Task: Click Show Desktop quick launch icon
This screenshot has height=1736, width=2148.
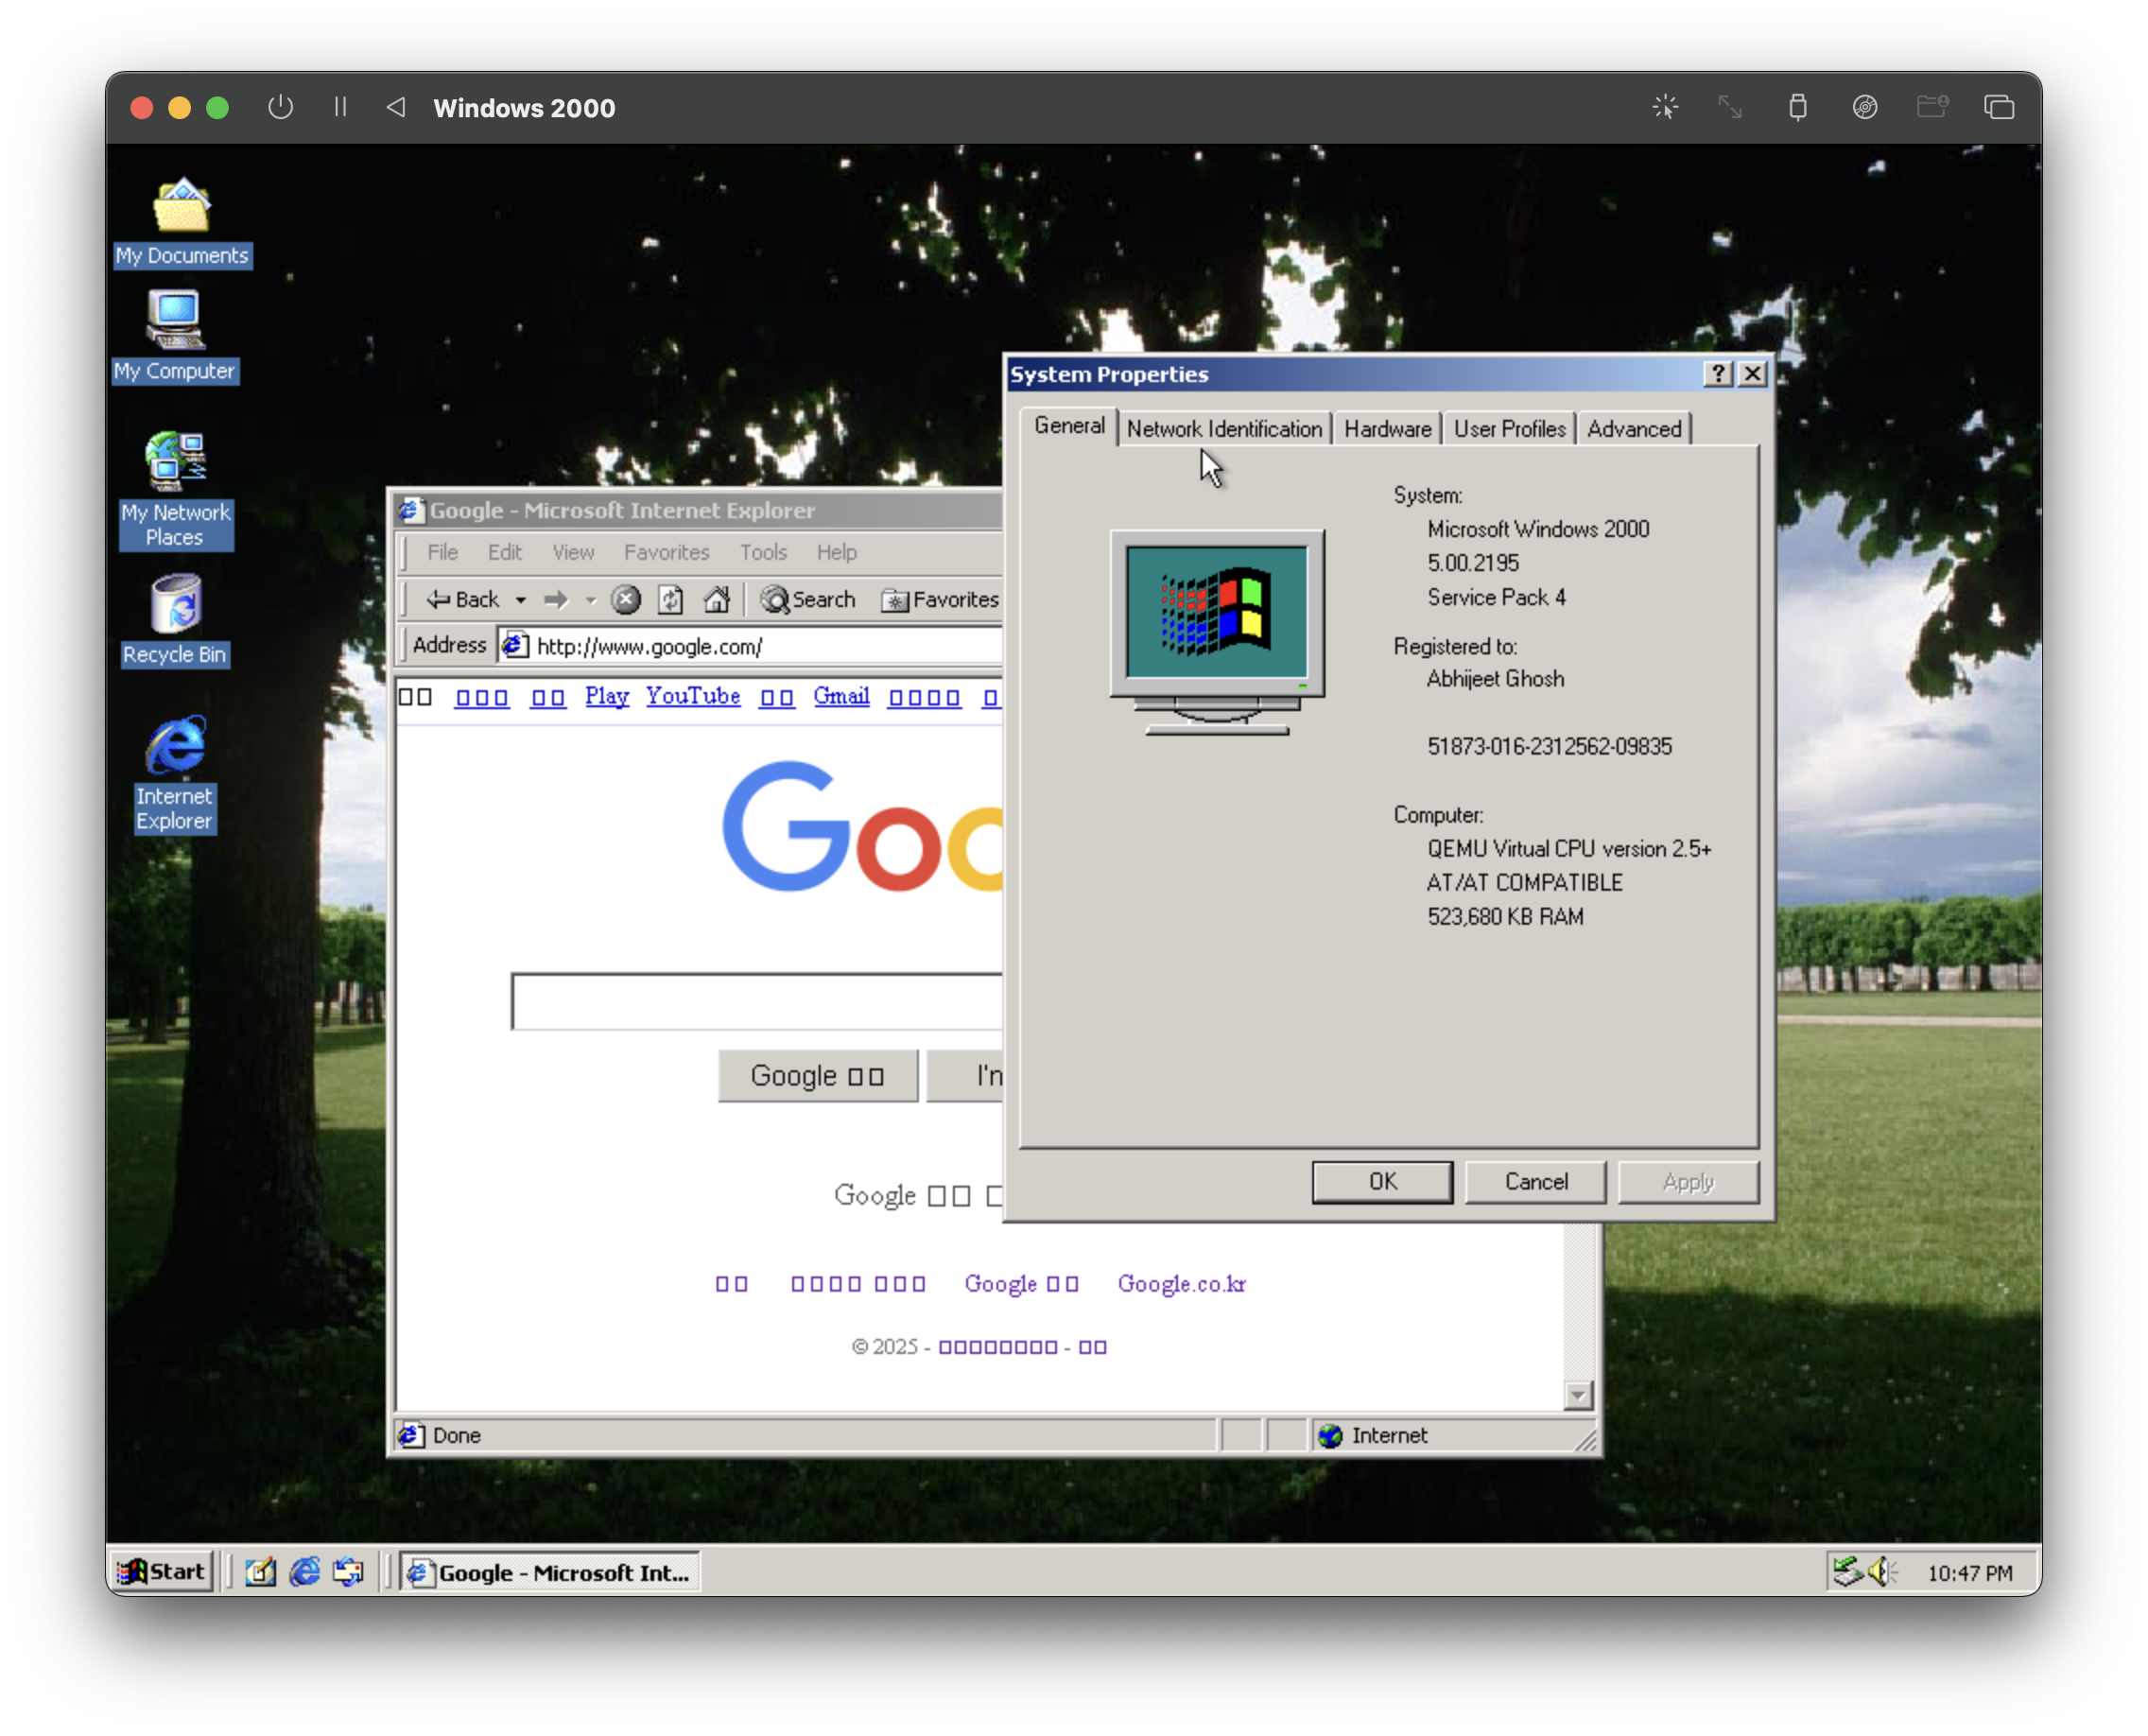Action: (260, 1573)
